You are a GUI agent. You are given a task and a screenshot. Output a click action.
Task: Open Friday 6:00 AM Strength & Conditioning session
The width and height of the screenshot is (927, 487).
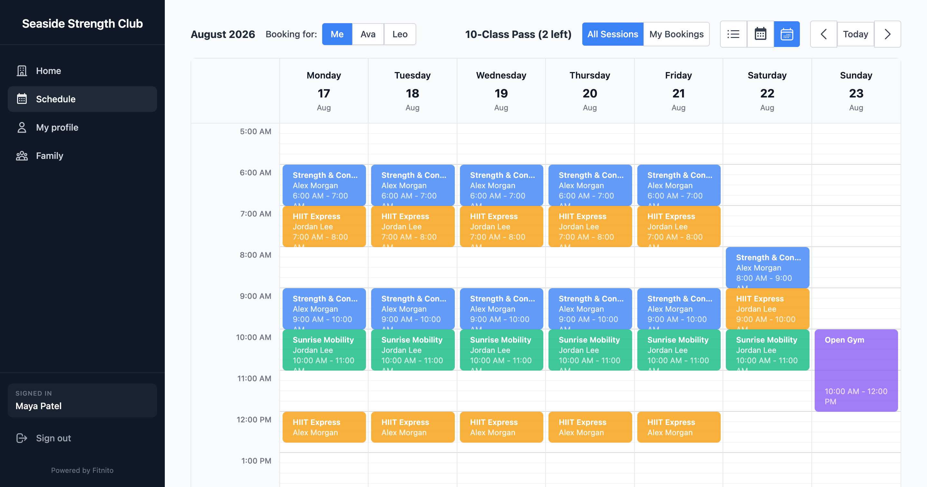[679, 185]
